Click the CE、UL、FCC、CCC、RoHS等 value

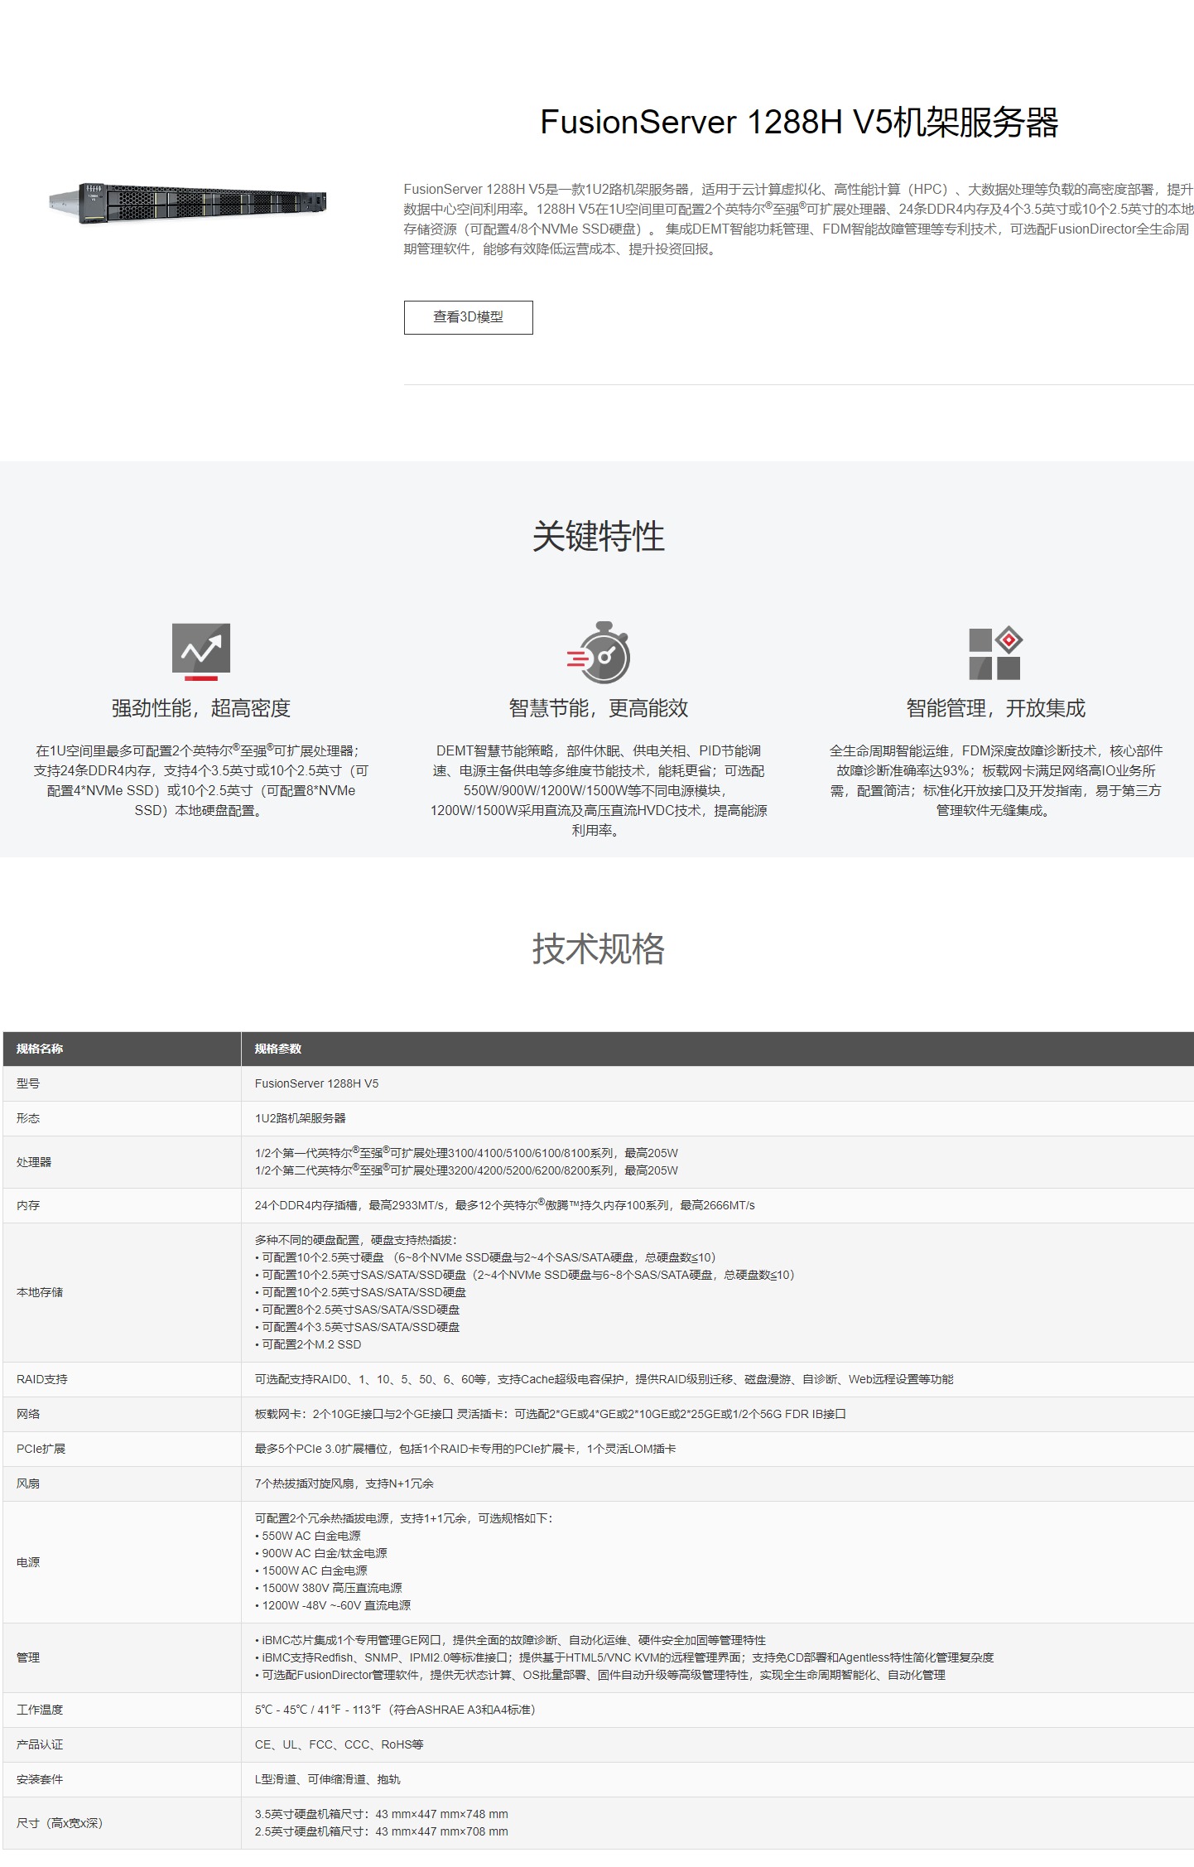[339, 1744]
